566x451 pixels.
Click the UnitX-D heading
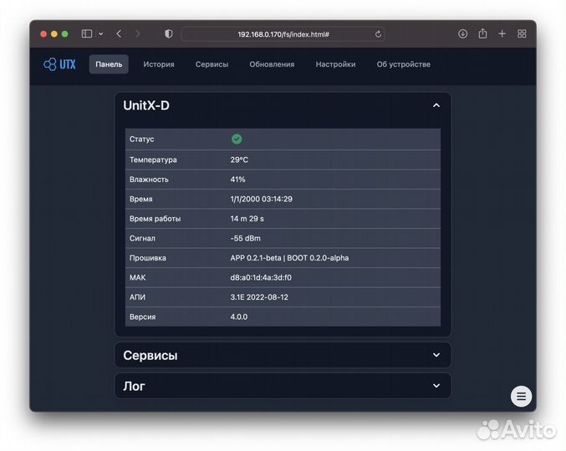pyautogui.click(x=146, y=105)
